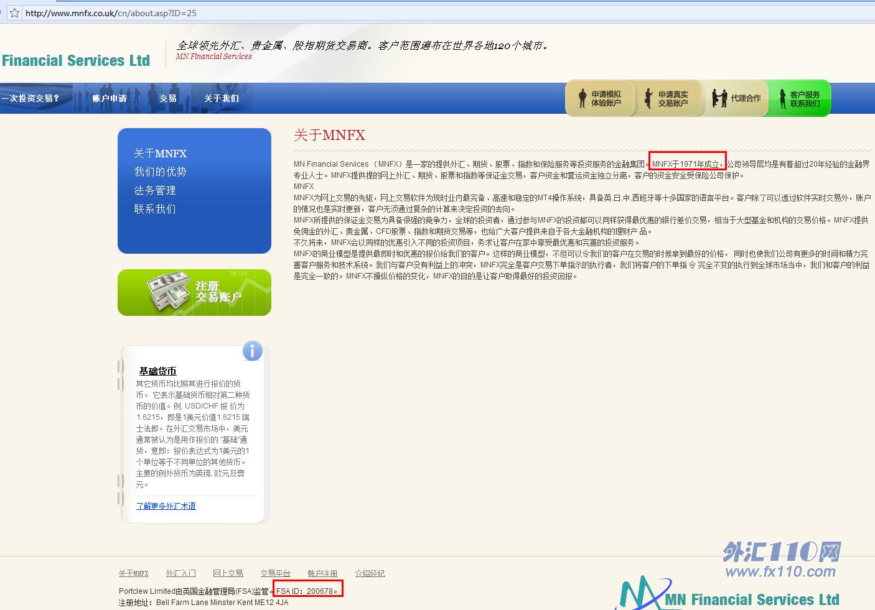The height and width of the screenshot is (610, 875).
Task: Click the text FSA ID：200678
Action: [307, 591]
